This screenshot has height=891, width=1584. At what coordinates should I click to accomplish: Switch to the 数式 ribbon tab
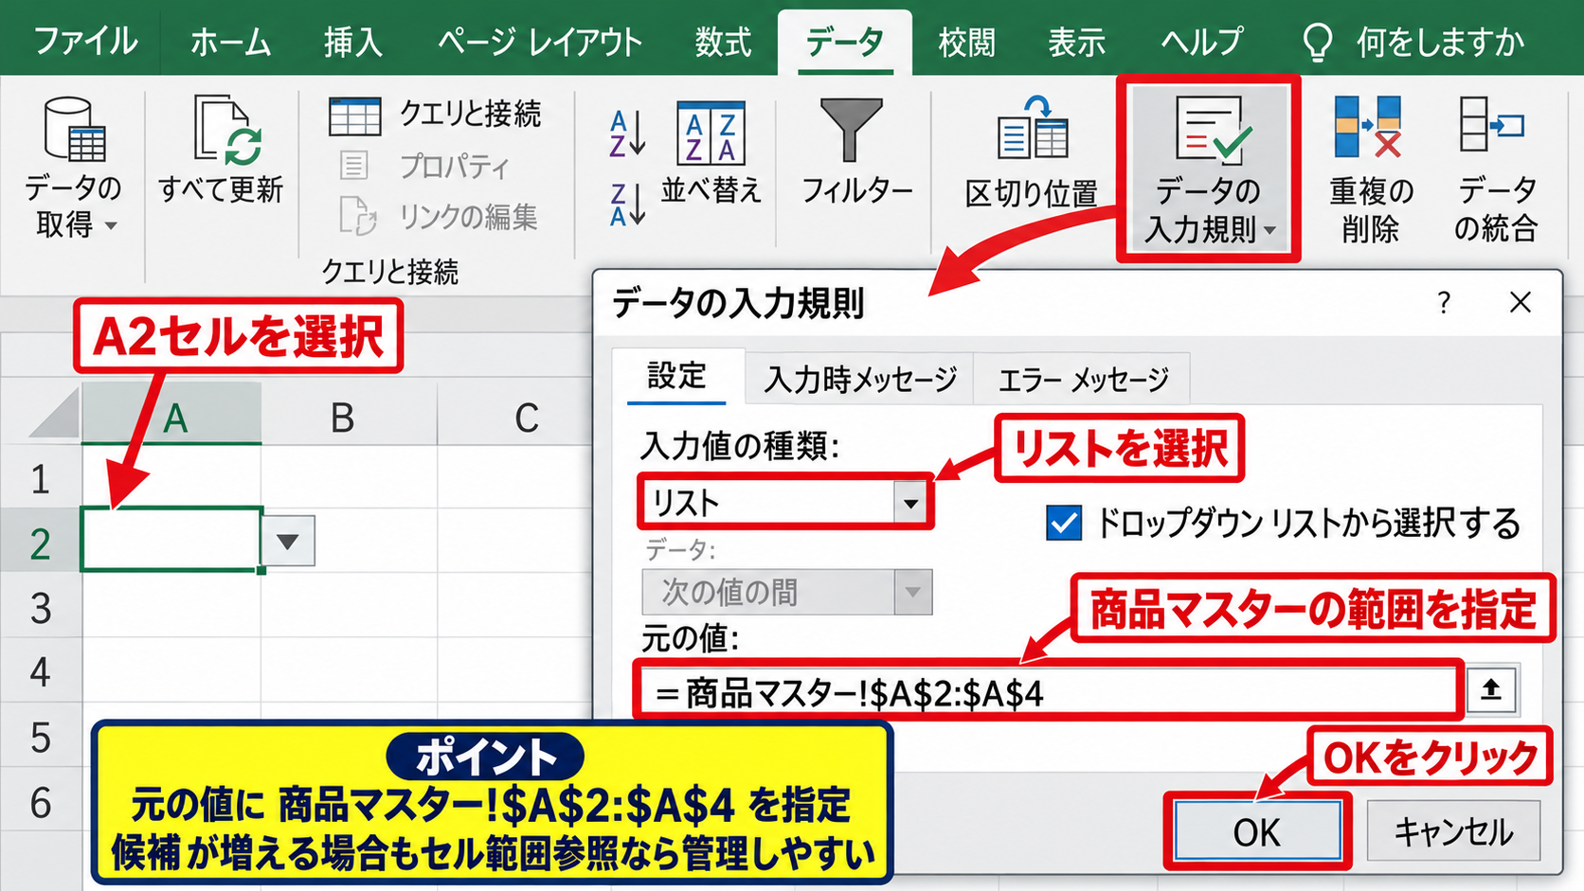click(x=723, y=42)
